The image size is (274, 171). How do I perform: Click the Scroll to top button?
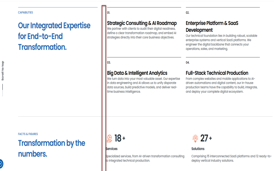tap(3, 71)
